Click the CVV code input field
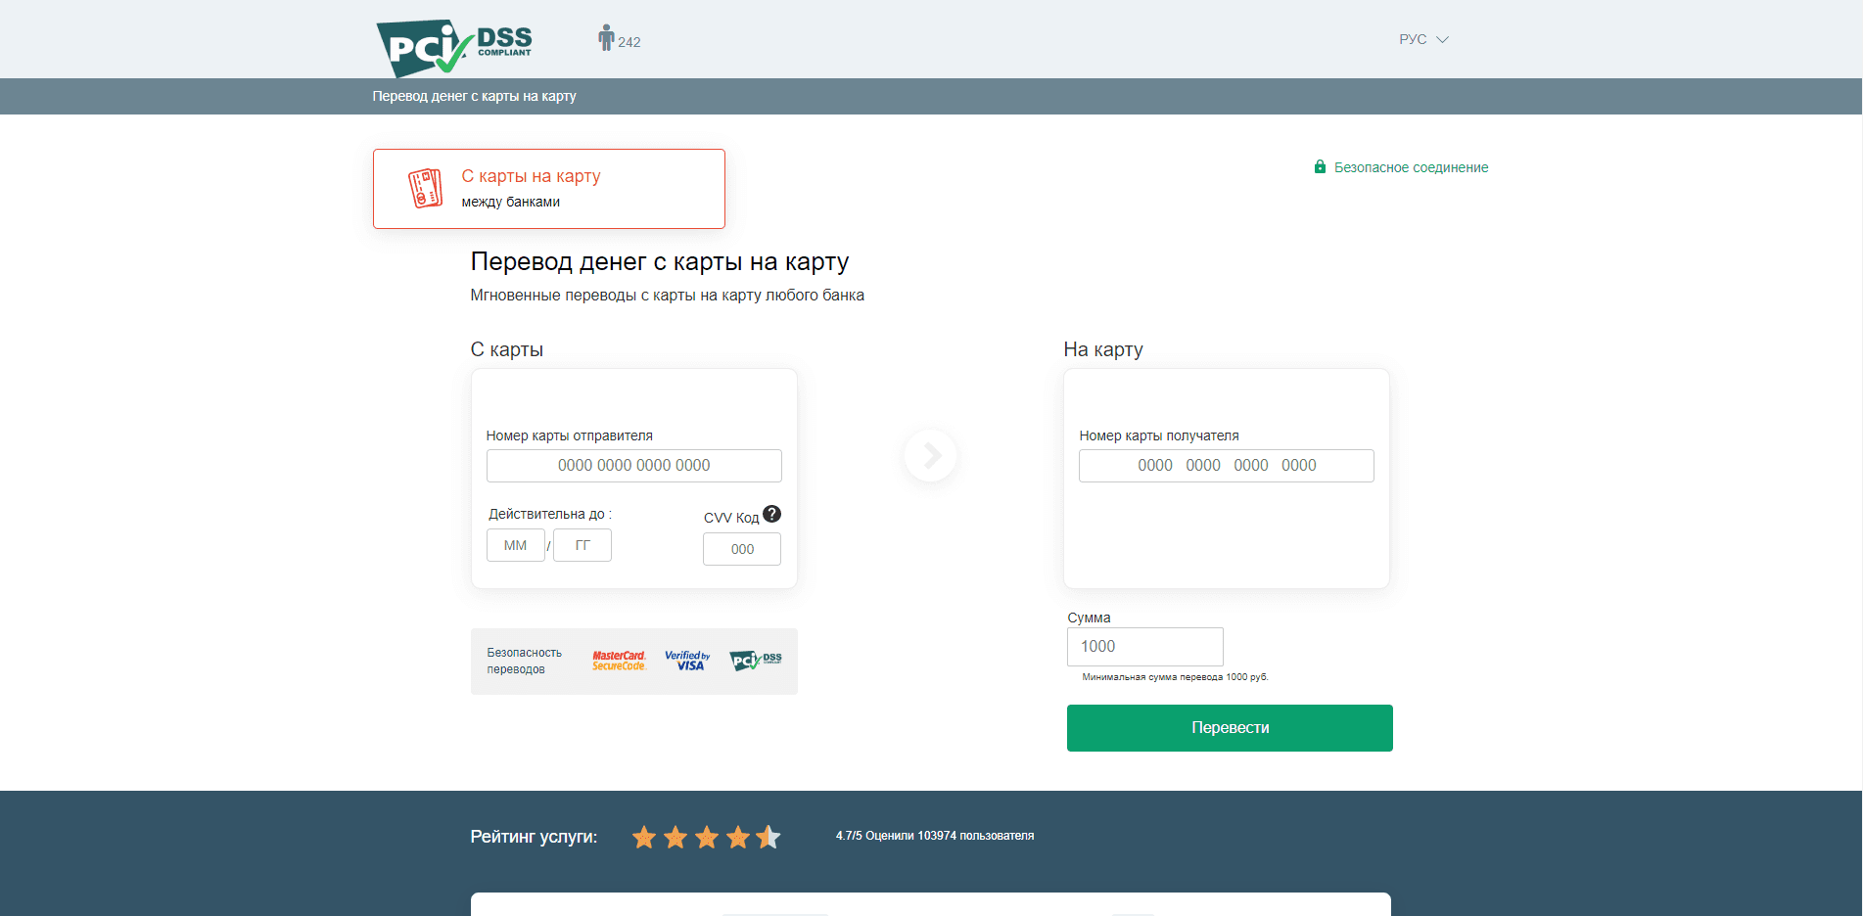1863x916 pixels. (741, 549)
